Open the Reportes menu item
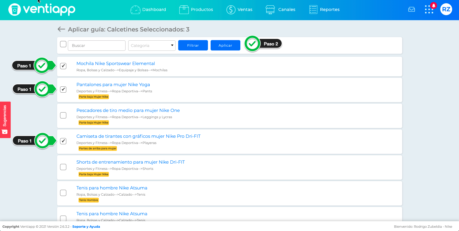Viewport: 459px width, 231px height. click(324, 10)
